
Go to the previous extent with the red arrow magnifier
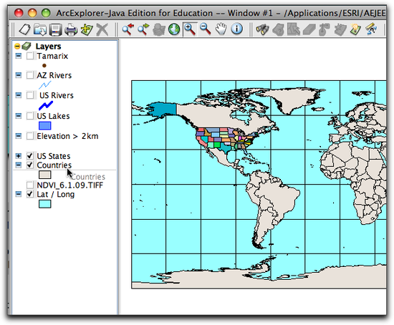[x=128, y=29]
